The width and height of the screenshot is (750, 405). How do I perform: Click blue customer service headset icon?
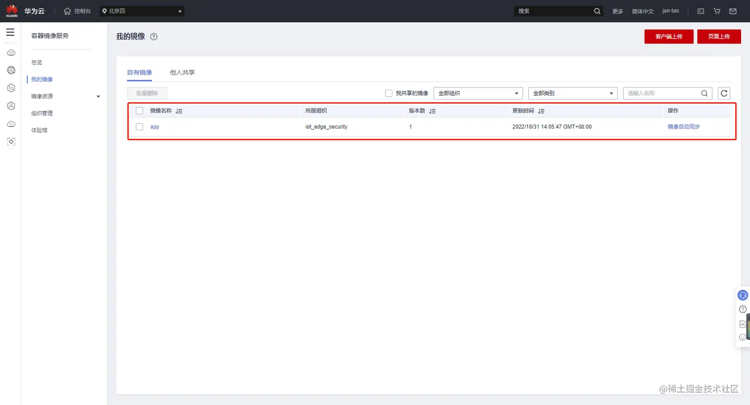(x=743, y=295)
